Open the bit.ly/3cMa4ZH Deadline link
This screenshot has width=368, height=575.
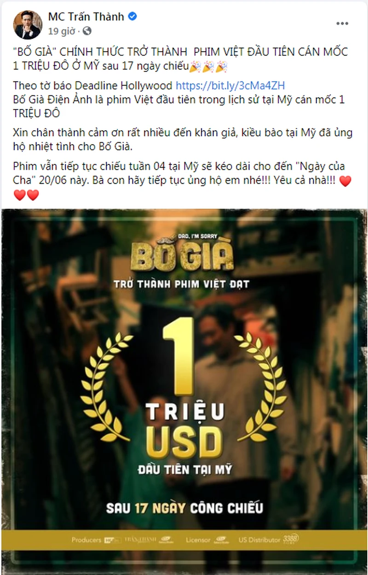coord(230,85)
